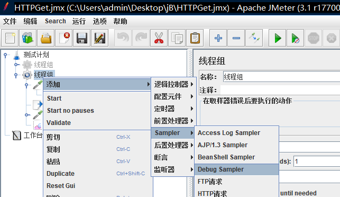Select the 工作台 tree item
340x197 pixels.
[x=33, y=136]
